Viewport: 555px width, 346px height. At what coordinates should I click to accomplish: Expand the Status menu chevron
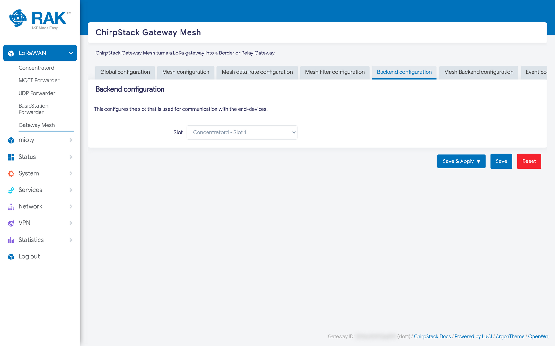click(71, 157)
